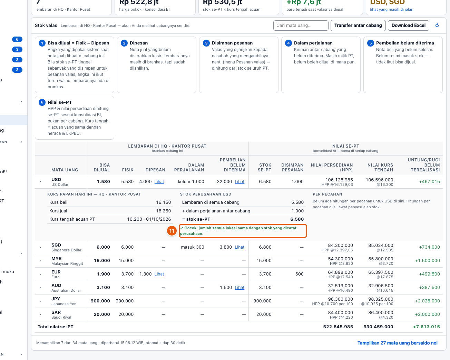Screen dimensions: 450x360
Task: Expand the SGD Singapore Dollar row
Action: point(40,247)
